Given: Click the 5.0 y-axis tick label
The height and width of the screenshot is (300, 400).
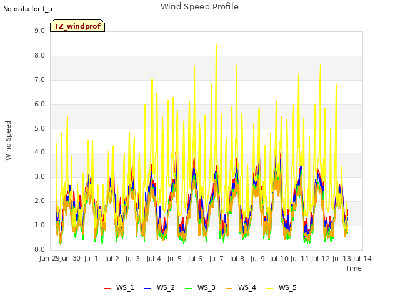Looking at the screenshot, I should [x=39, y=128].
